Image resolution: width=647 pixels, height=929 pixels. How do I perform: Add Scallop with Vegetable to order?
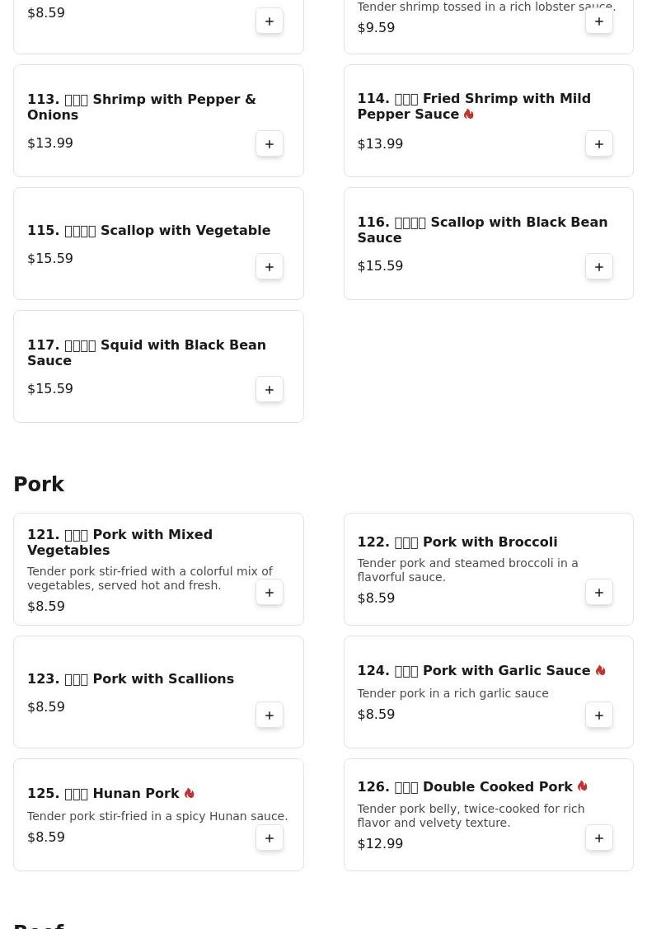pyautogui.click(x=270, y=267)
